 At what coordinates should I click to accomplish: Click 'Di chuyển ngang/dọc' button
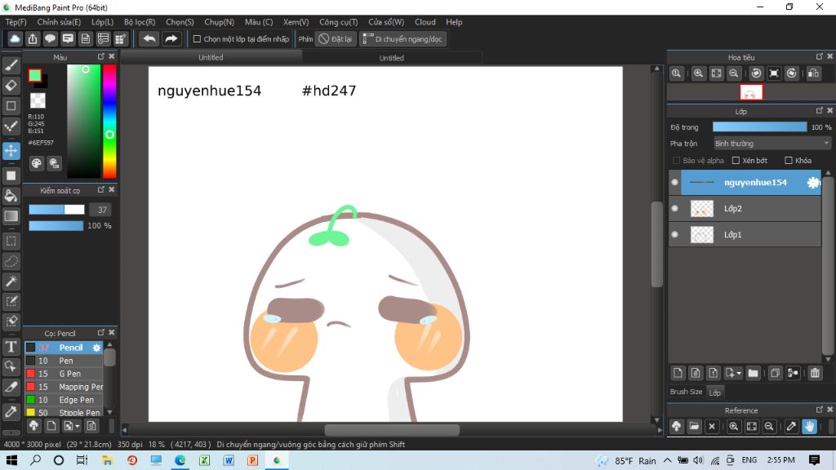click(403, 39)
